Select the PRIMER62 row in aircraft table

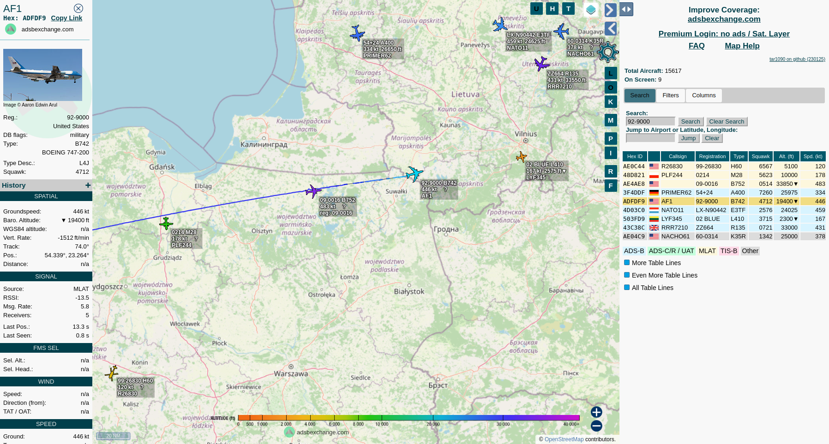[x=724, y=192]
